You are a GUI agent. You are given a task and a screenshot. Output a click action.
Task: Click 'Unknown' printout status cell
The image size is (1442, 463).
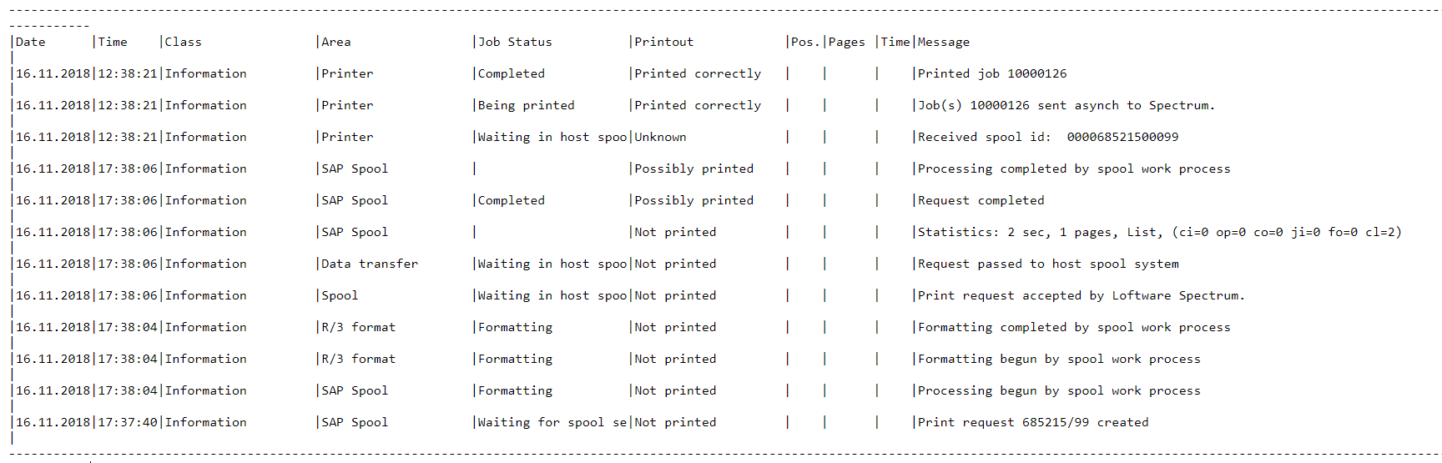[660, 137]
